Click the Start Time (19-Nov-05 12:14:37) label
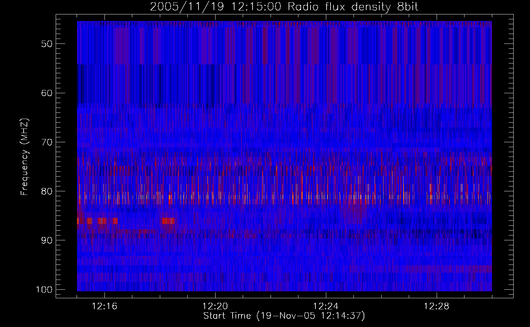 click(284, 316)
